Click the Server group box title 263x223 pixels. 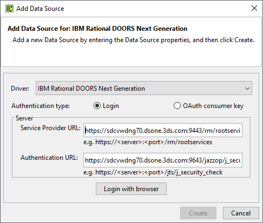click(x=24, y=118)
